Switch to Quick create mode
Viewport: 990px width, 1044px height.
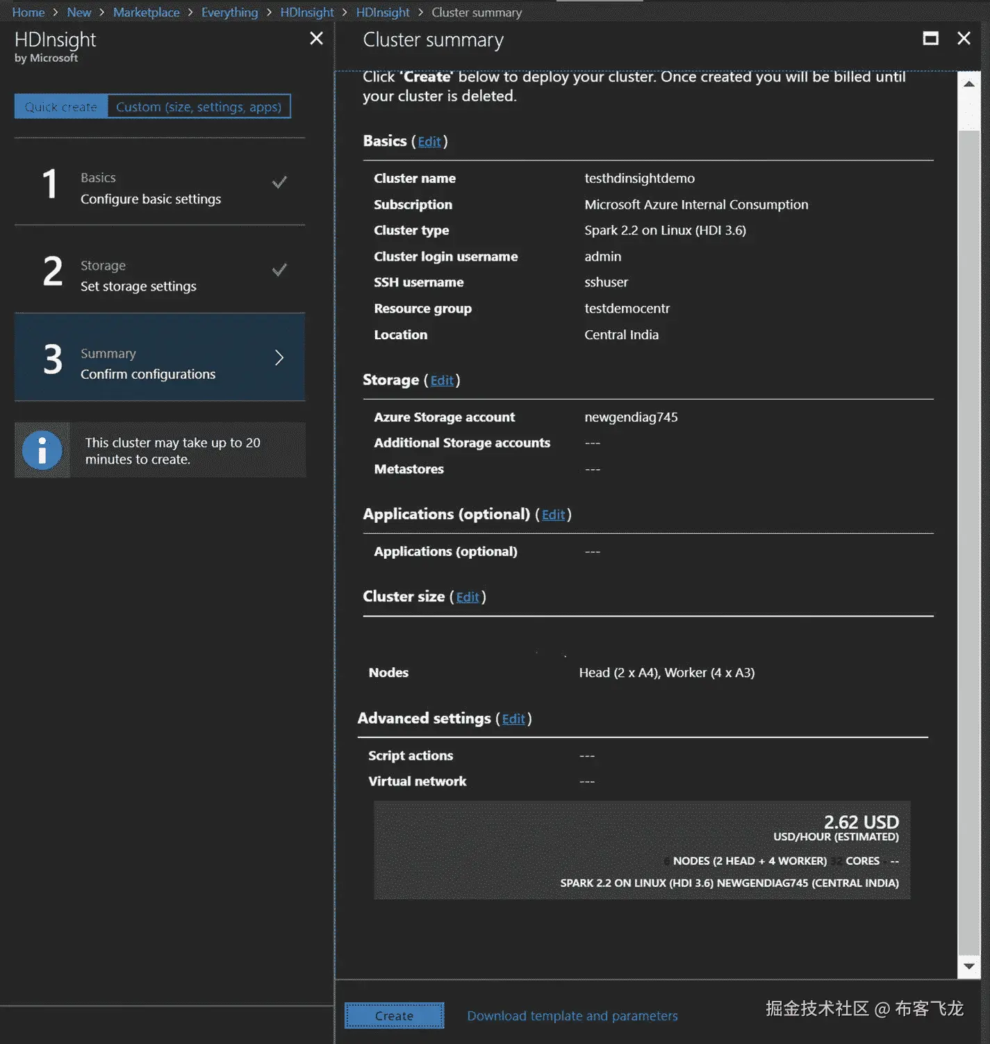61,106
